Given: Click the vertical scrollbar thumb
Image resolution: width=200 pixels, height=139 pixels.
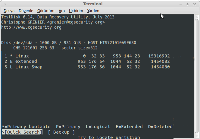Looking at the screenshot, I should pyautogui.click(x=197, y=76).
